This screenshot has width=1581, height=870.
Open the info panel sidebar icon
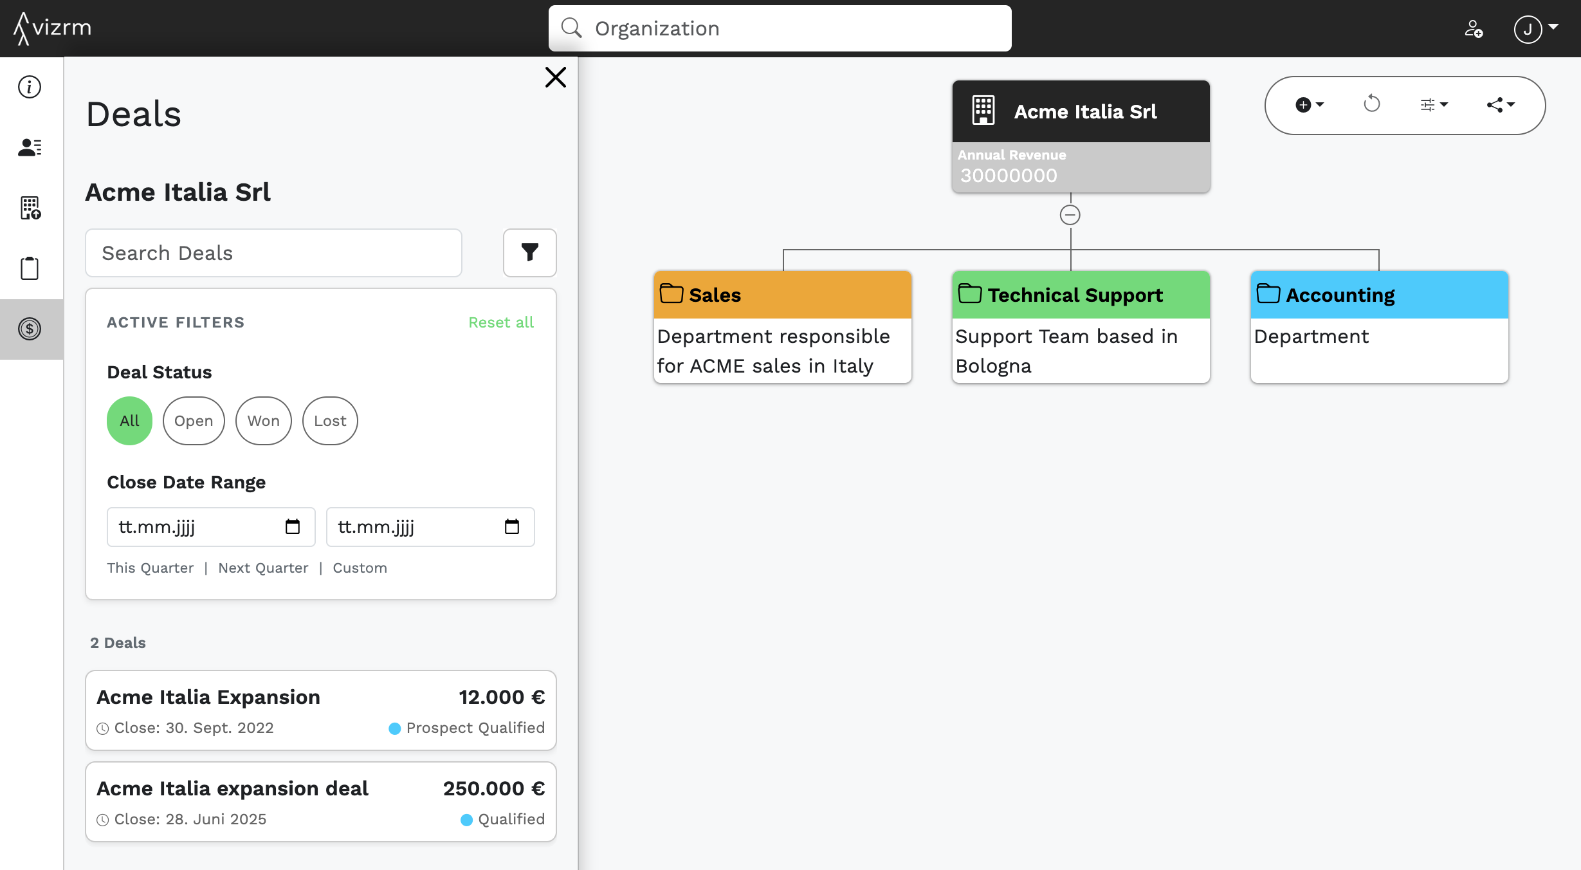30,87
